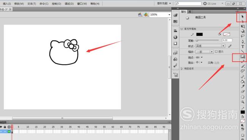Image resolution: width=247 pixels, height=140 pixels.
Task: Select the Zoom magnifier tool
Action: (242, 102)
